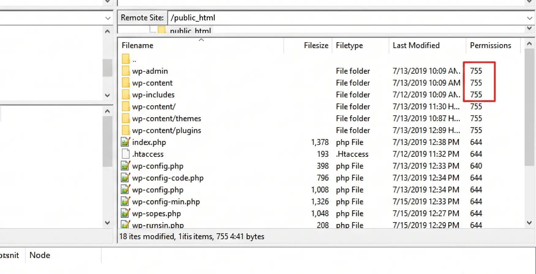
Task: Click icon of wp-config.php sized 398
Action: coord(126,166)
